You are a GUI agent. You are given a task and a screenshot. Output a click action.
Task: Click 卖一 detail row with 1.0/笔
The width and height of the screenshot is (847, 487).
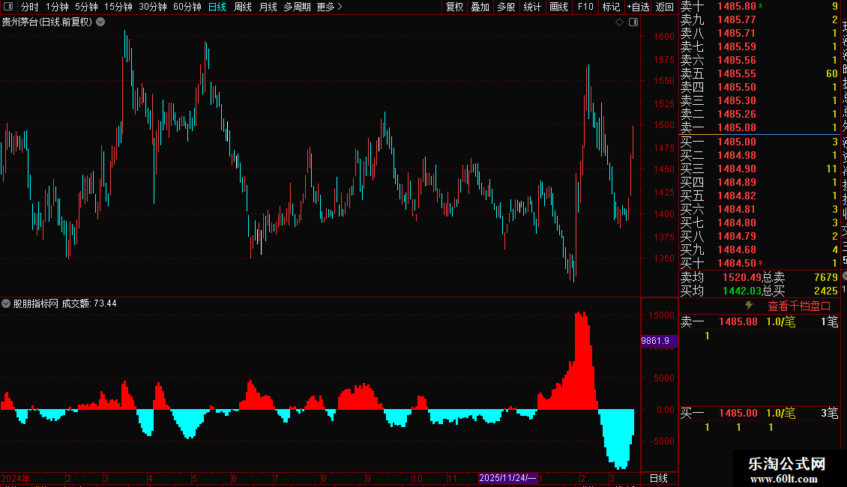pyautogui.click(x=759, y=321)
